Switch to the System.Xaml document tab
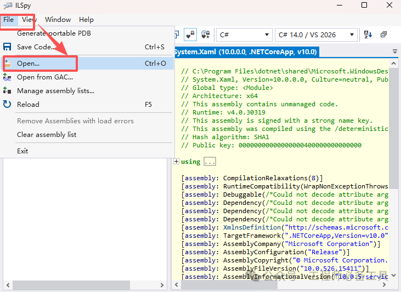Viewport: 401px width, 292px height. point(245,52)
